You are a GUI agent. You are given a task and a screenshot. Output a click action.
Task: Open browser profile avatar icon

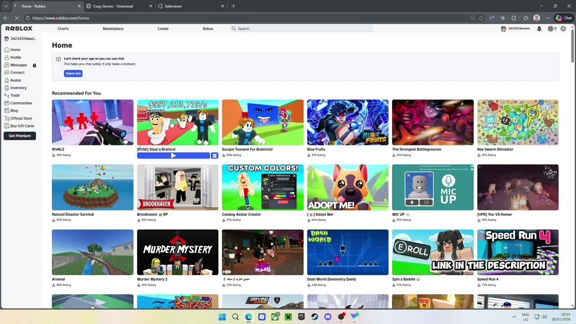[x=536, y=18]
